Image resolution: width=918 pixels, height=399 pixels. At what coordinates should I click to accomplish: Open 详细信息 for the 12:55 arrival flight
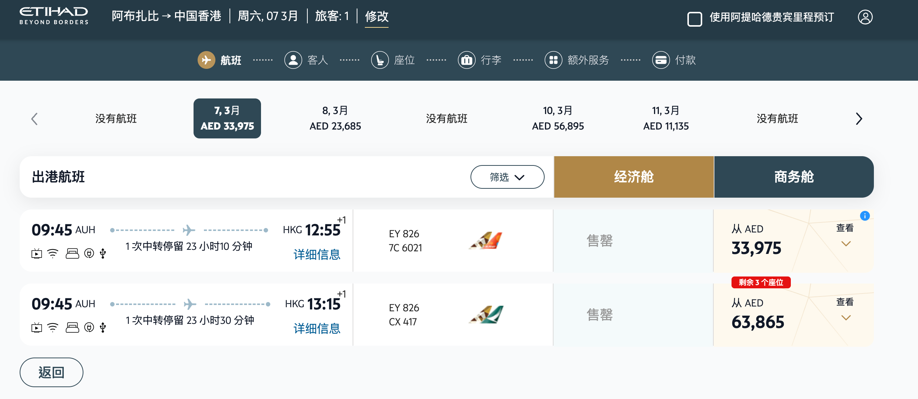tap(317, 254)
